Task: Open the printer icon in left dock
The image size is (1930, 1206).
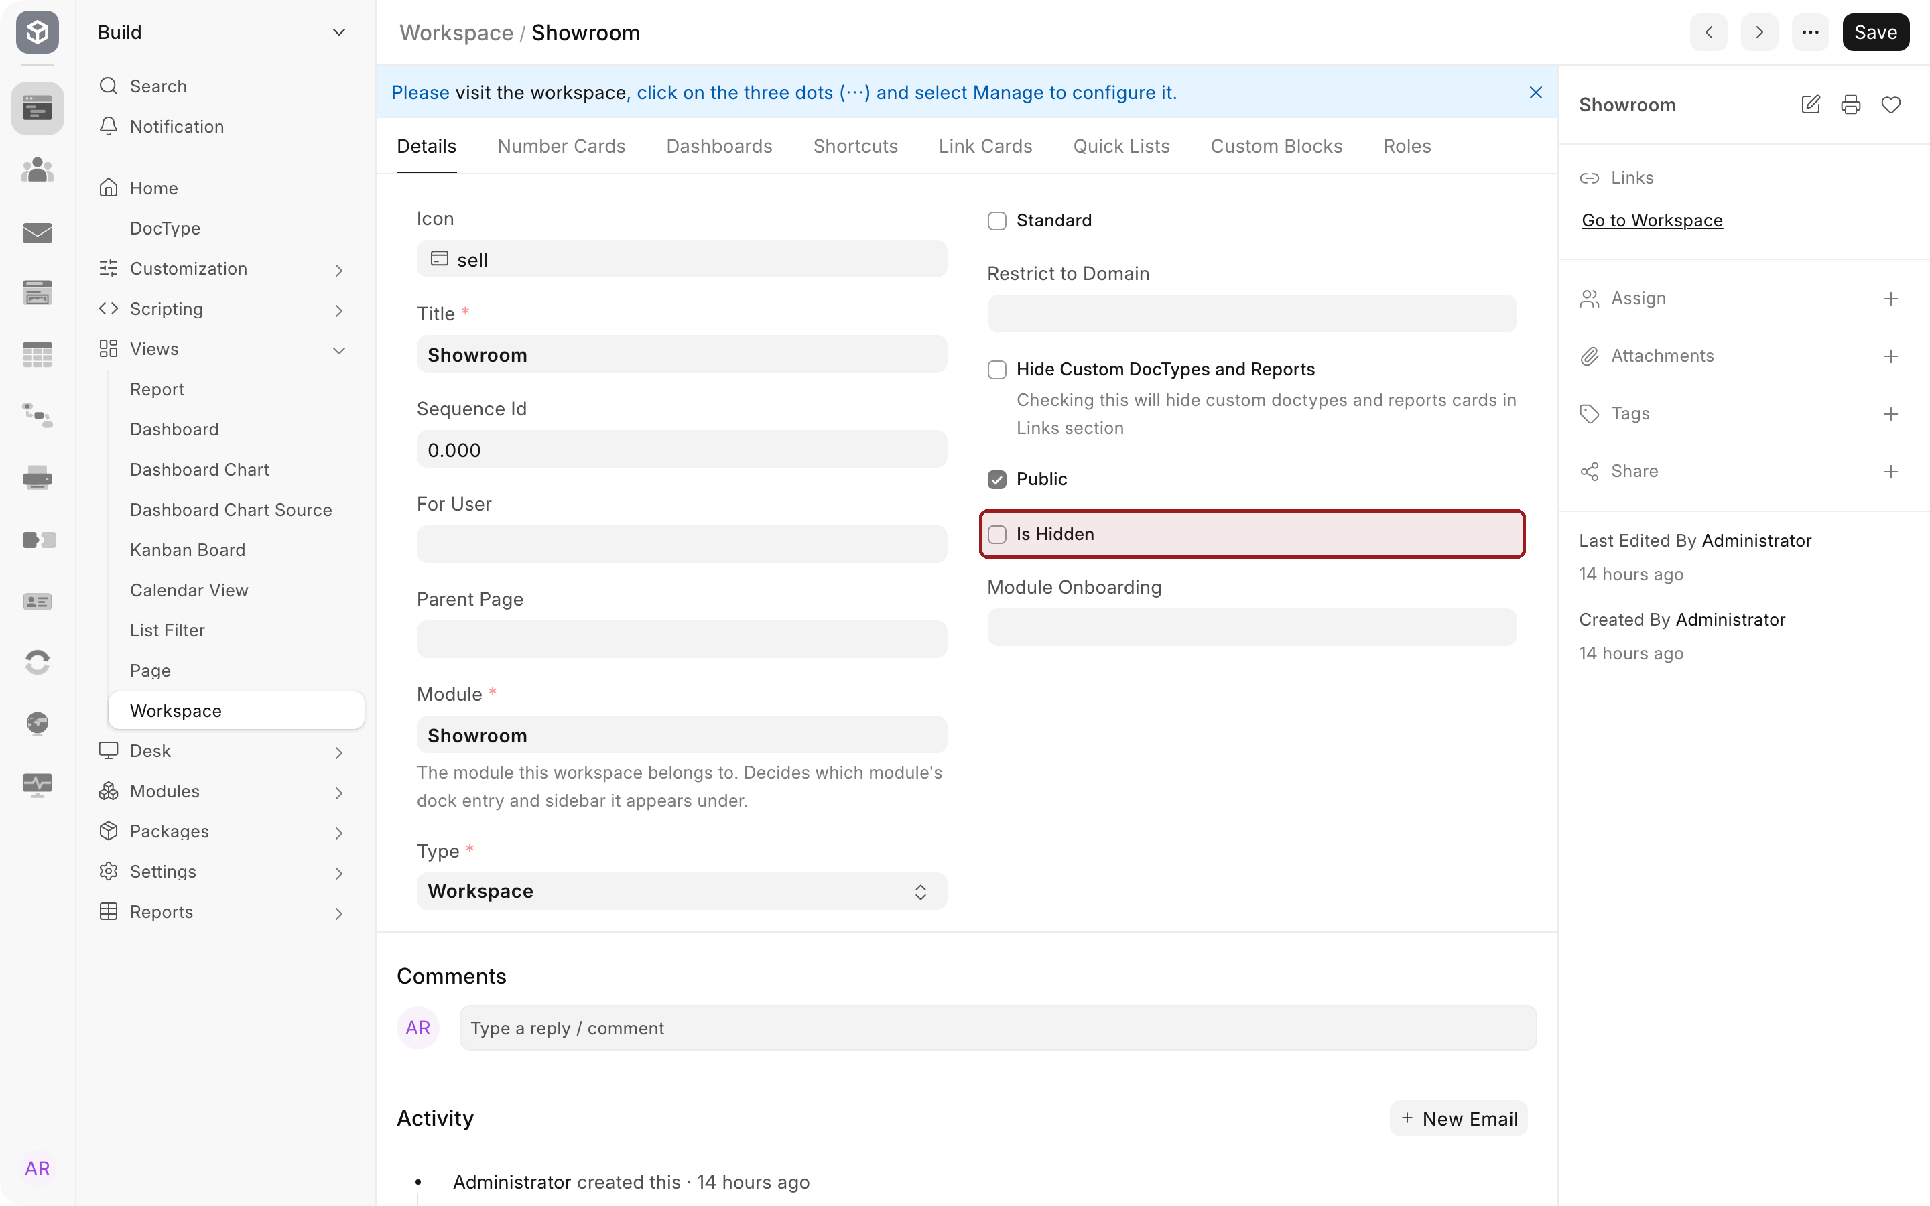Action: point(38,478)
